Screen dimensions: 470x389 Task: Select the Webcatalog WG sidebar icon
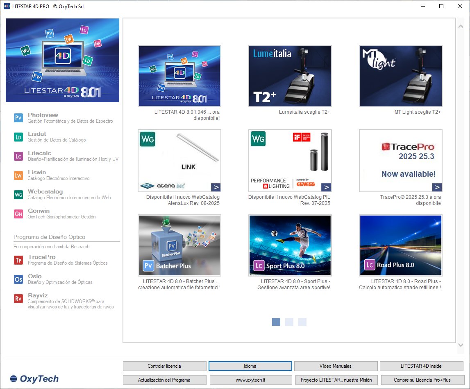18,195
